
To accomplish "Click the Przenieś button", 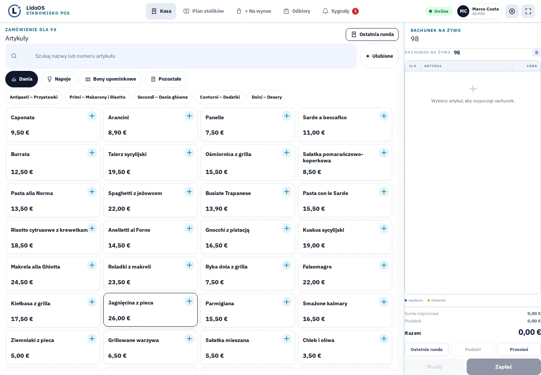I will point(519,349).
